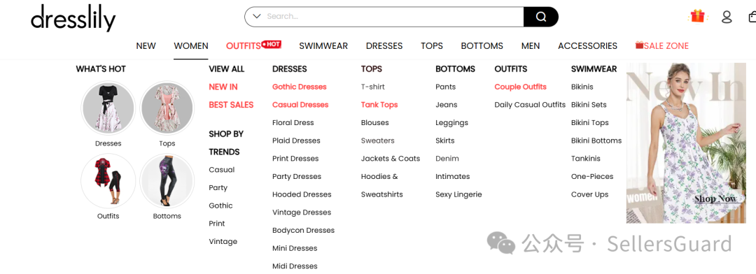The image size is (756, 274).
Task: Click Shop Now on the banner
Action: 715,199
